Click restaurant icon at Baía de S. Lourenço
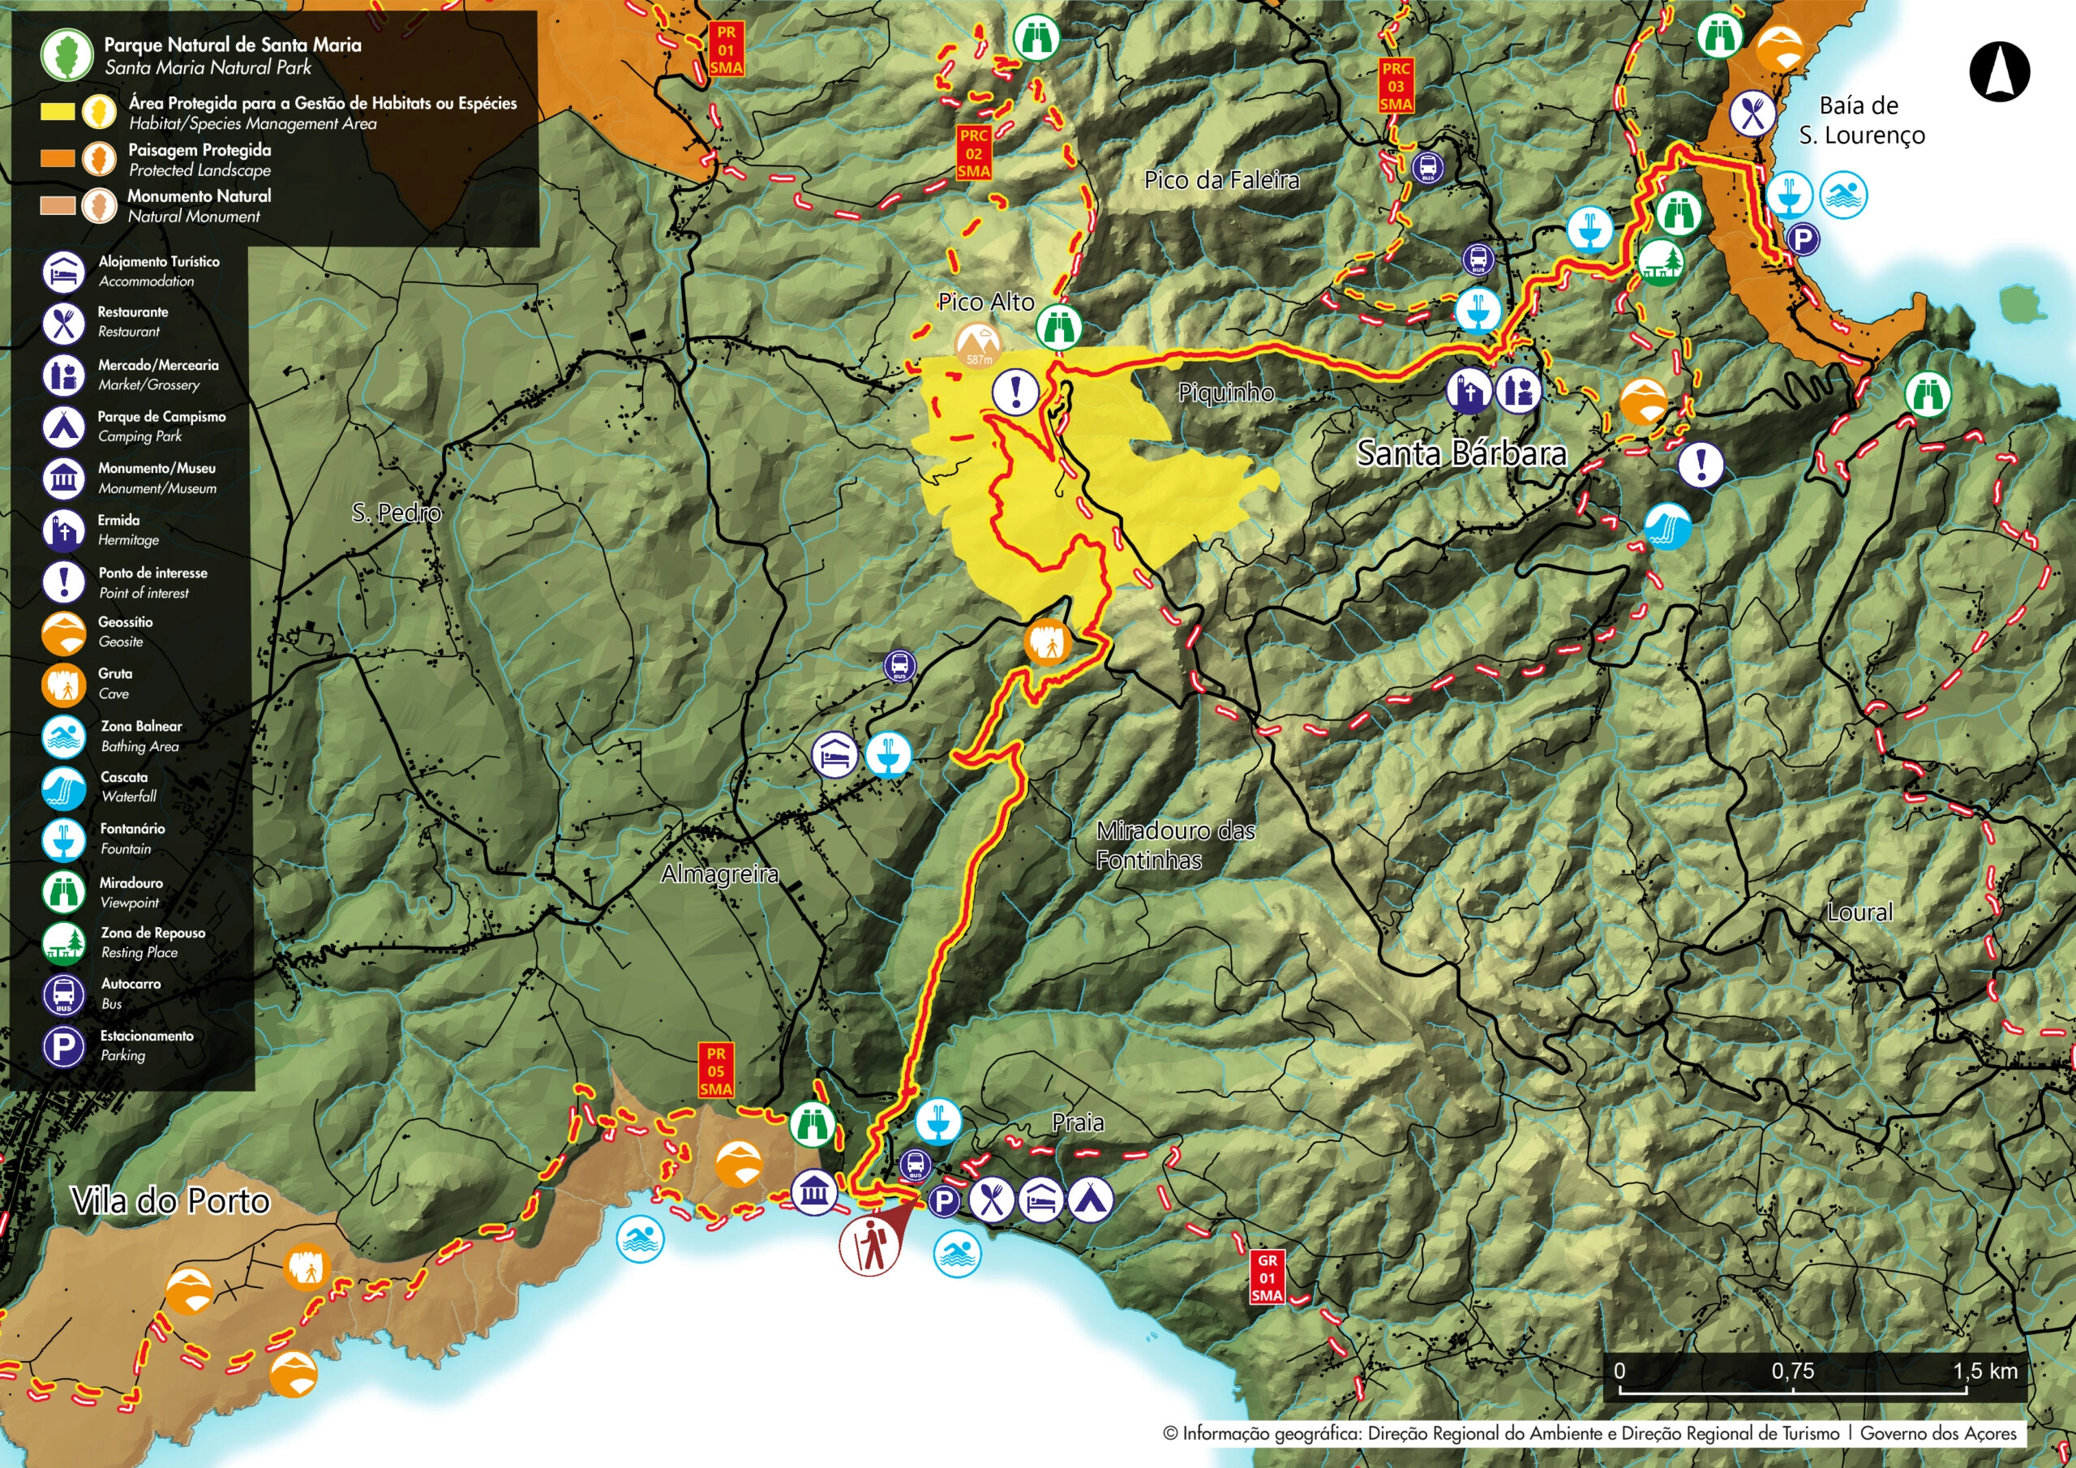Screen dimensions: 2076x1468 (x=1752, y=114)
